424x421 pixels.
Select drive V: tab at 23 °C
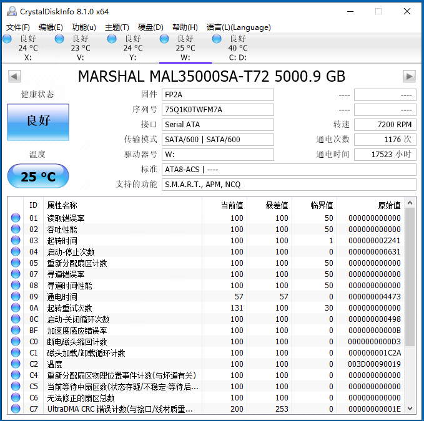click(x=81, y=48)
